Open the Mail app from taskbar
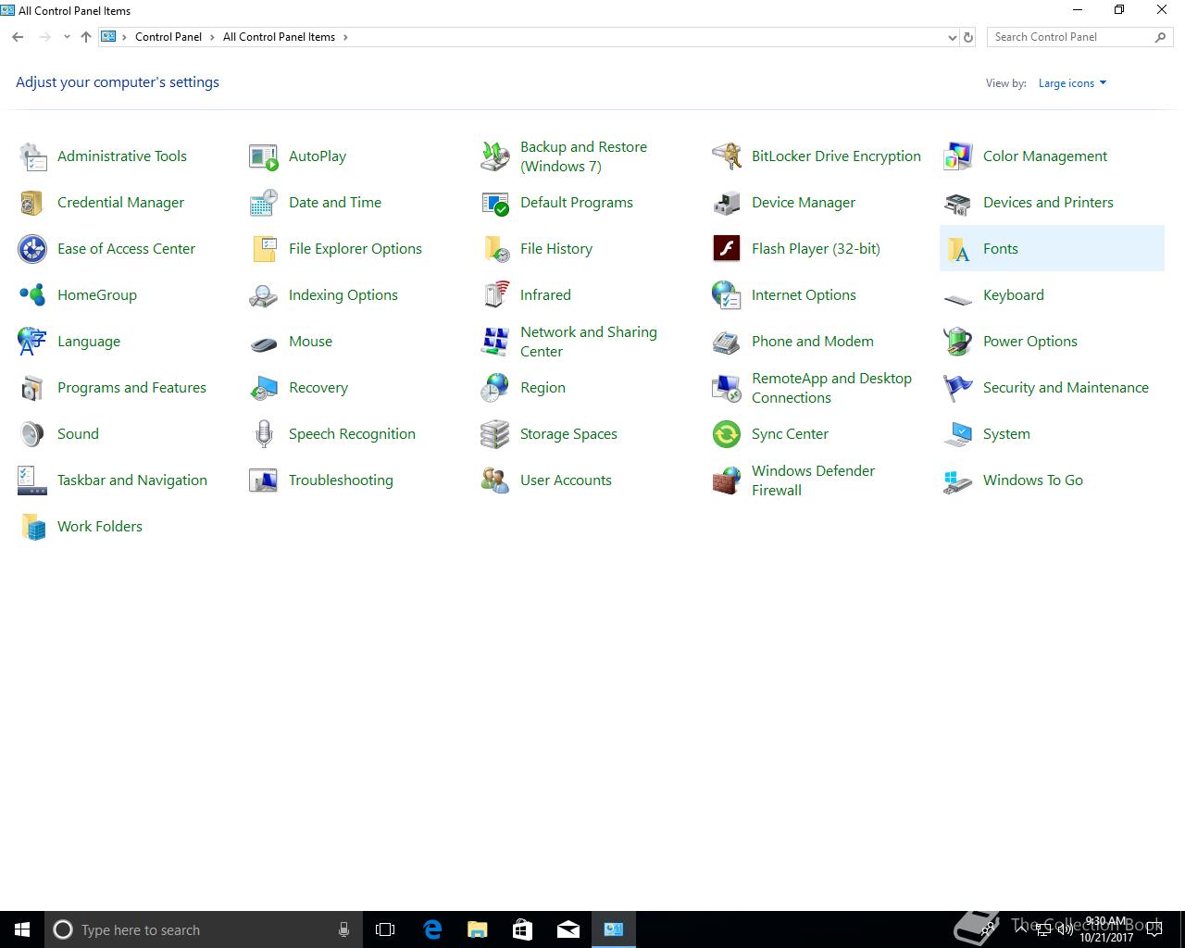Viewport: 1185px width, 948px height. tap(568, 929)
